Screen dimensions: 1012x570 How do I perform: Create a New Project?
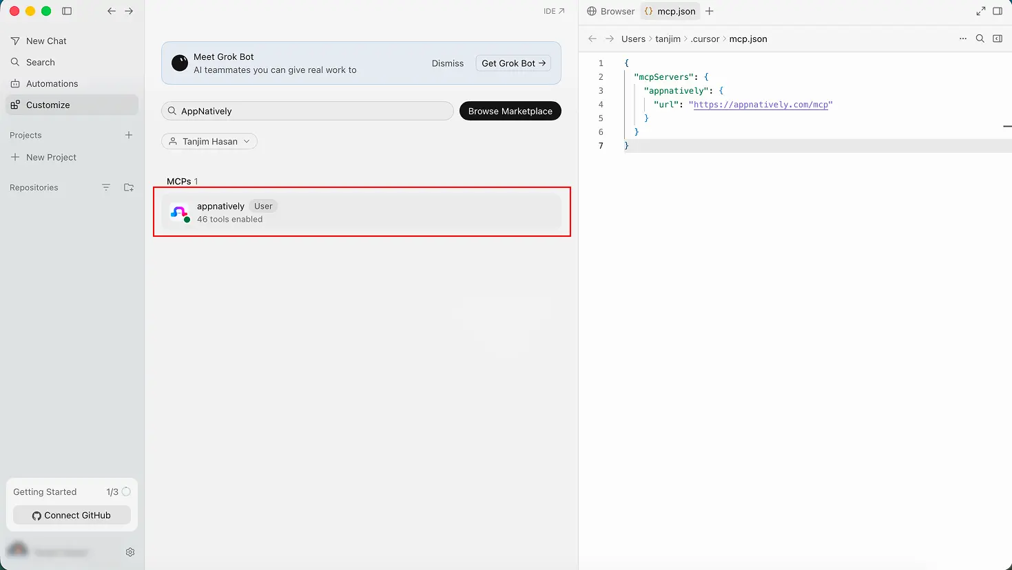72,158
